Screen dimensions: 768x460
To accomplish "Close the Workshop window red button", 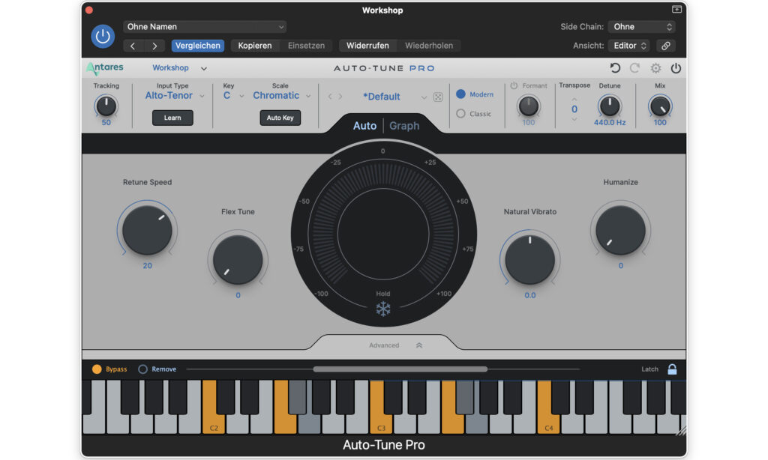I will tap(89, 10).
